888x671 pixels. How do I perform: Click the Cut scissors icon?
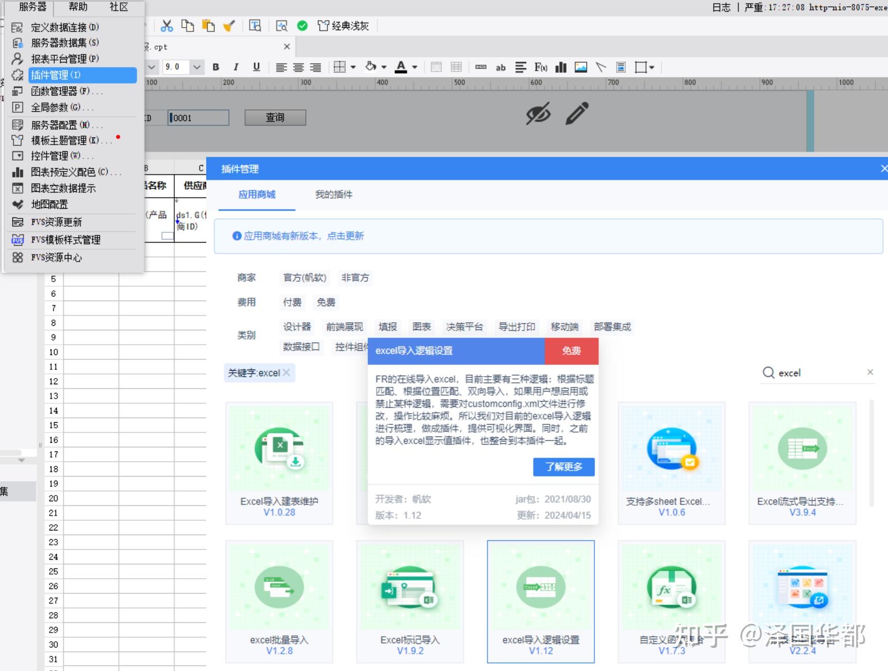click(167, 26)
